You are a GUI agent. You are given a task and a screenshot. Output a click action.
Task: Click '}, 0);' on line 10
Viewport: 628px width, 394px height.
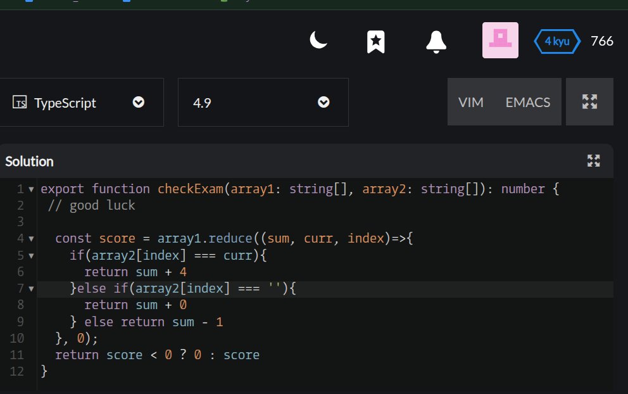[77, 338]
